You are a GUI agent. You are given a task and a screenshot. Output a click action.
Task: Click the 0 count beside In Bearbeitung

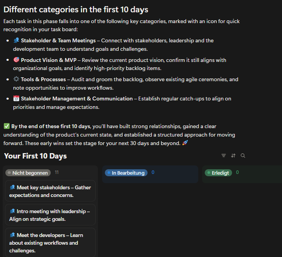[x=153, y=172]
